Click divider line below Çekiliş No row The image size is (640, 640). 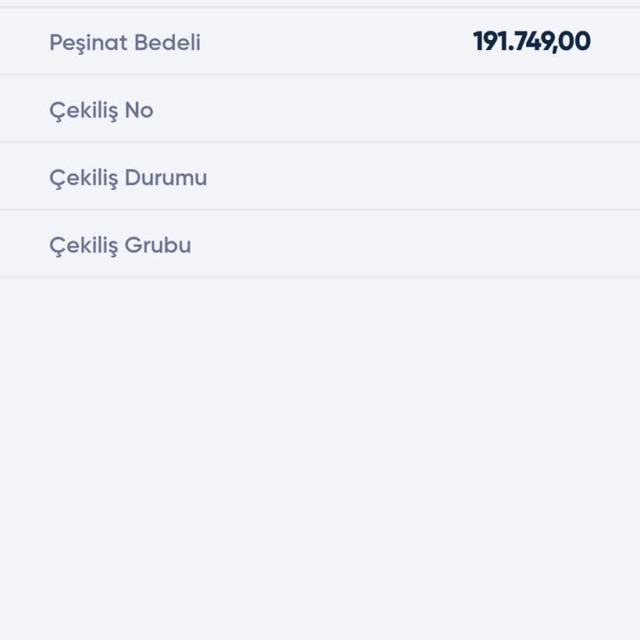point(320,142)
